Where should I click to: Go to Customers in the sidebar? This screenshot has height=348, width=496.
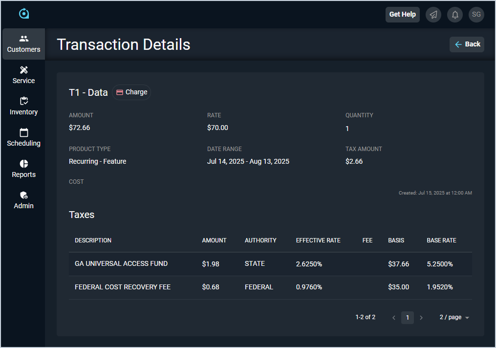pyautogui.click(x=23, y=44)
